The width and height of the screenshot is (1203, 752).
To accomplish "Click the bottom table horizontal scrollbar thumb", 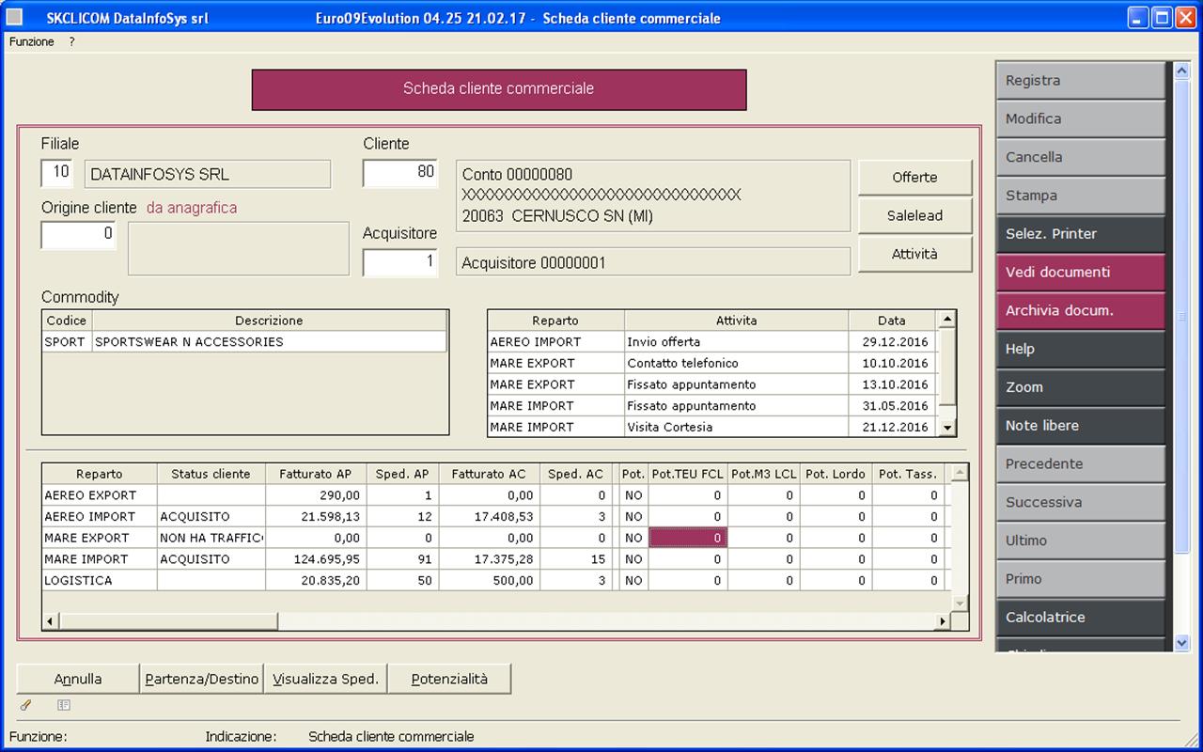I will 168,621.
